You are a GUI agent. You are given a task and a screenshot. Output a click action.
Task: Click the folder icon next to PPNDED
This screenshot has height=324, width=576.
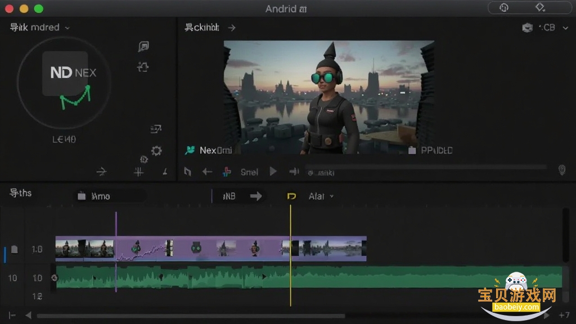(x=412, y=150)
